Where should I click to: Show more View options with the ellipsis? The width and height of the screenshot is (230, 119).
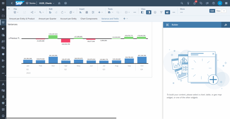pos(174,12)
